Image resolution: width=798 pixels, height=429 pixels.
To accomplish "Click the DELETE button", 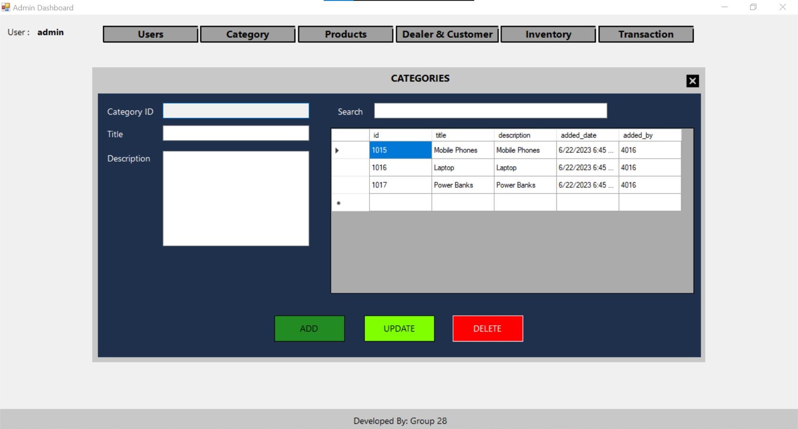I will (487, 329).
